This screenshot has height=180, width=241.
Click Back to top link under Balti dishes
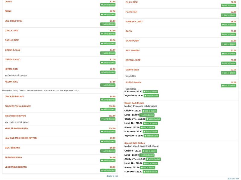point(233,178)
